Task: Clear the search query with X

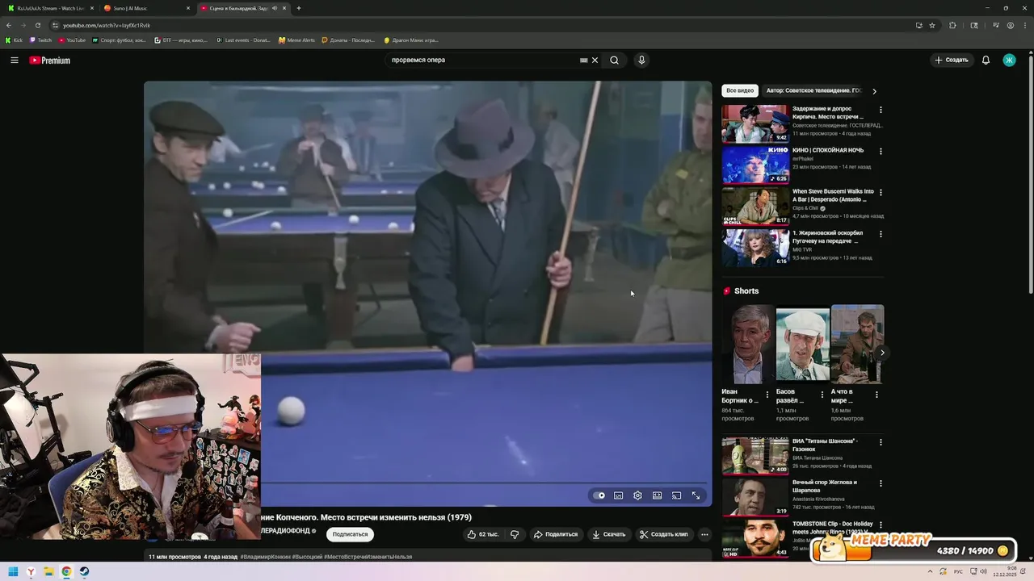Action: (595, 60)
